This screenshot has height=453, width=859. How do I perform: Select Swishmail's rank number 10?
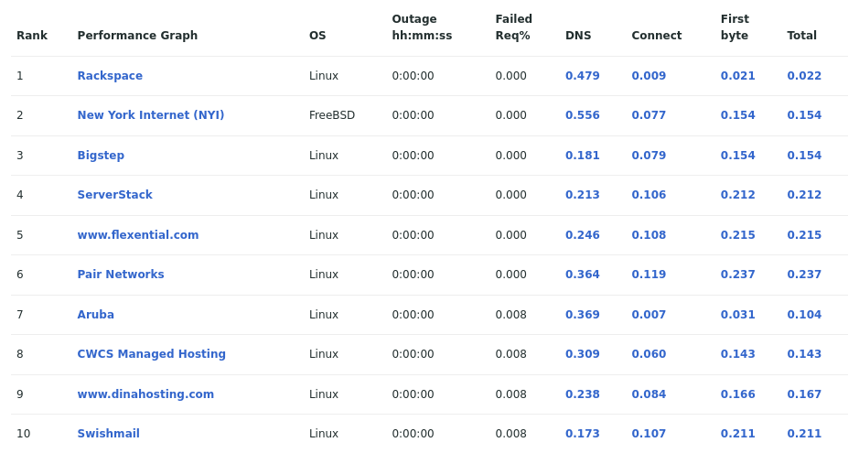tap(23, 433)
